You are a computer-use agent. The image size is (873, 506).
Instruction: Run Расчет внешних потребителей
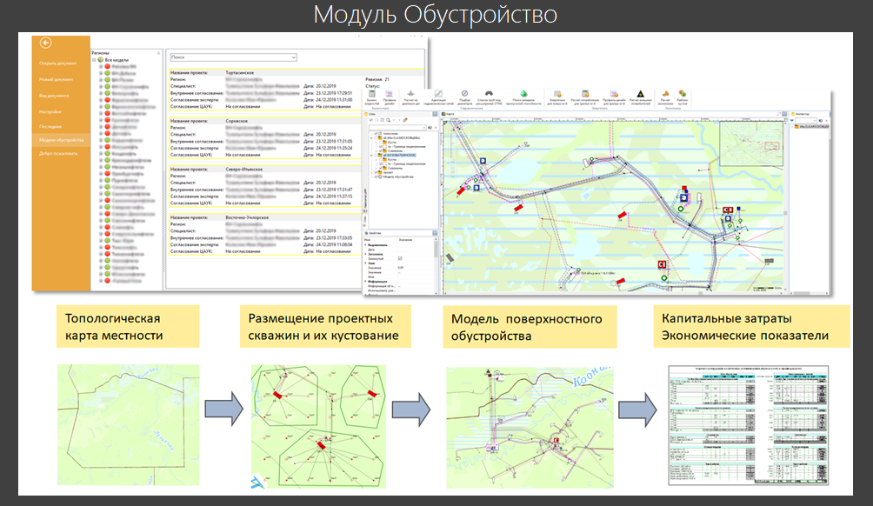click(641, 98)
